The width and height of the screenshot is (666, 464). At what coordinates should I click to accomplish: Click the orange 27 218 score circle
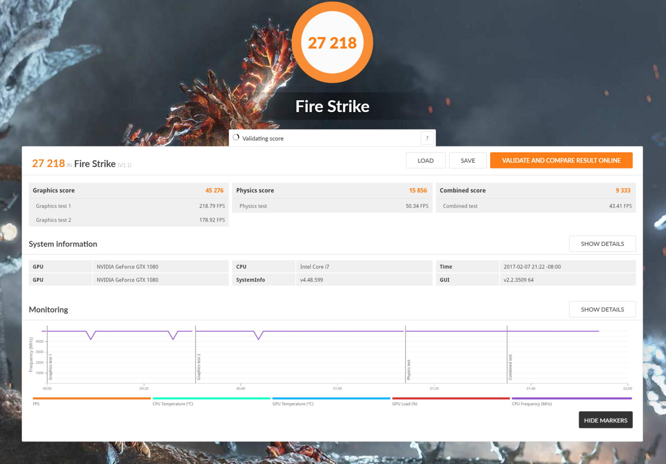coord(332,43)
